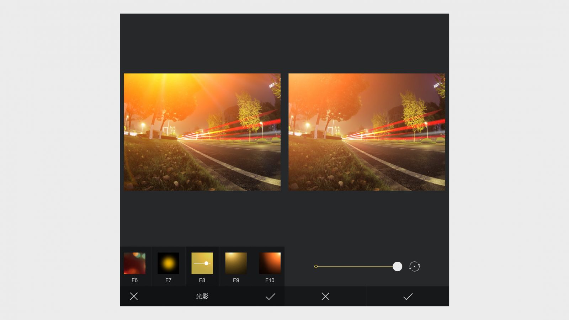Pick the F10 orange corner light thumbnail
The height and width of the screenshot is (320, 569).
[270, 263]
